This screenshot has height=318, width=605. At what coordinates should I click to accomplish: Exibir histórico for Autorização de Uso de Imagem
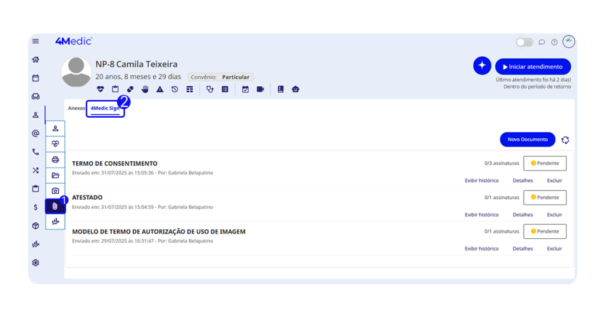coord(482,248)
